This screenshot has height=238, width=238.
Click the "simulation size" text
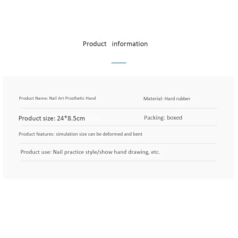[71, 134]
